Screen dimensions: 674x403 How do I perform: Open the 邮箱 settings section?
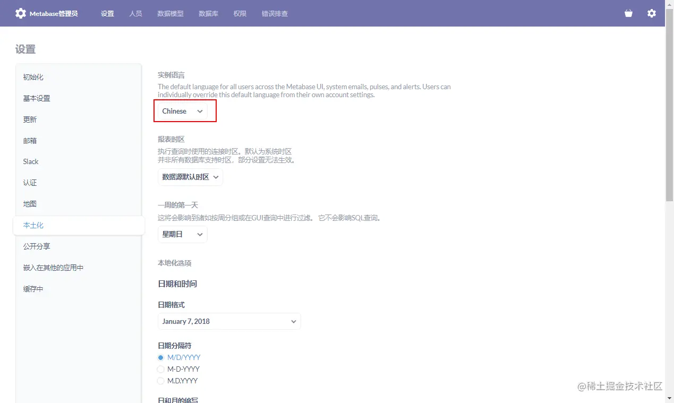pyautogui.click(x=79, y=141)
